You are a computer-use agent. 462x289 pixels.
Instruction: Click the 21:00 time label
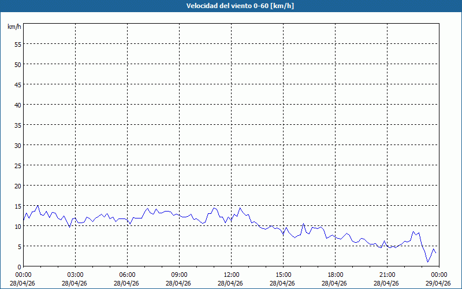pyautogui.click(x=387, y=275)
